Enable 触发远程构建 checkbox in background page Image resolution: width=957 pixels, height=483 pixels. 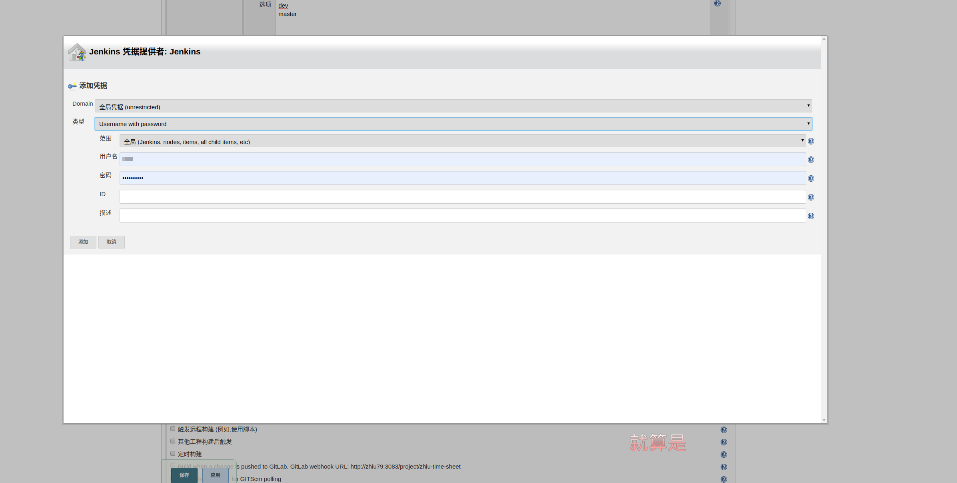click(x=173, y=429)
